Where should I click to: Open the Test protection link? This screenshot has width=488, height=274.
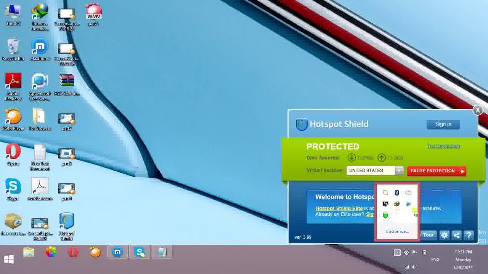(x=443, y=146)
